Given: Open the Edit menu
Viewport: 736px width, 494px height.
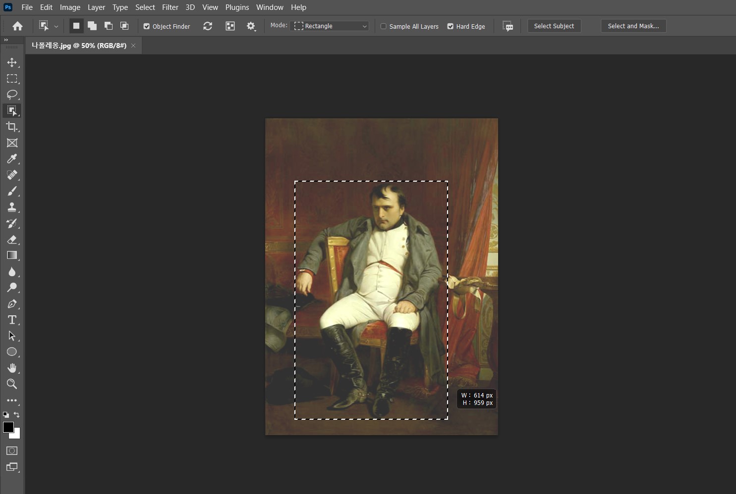Looking at the screenshot, I should pyautogui.click(x=46, y=7).
